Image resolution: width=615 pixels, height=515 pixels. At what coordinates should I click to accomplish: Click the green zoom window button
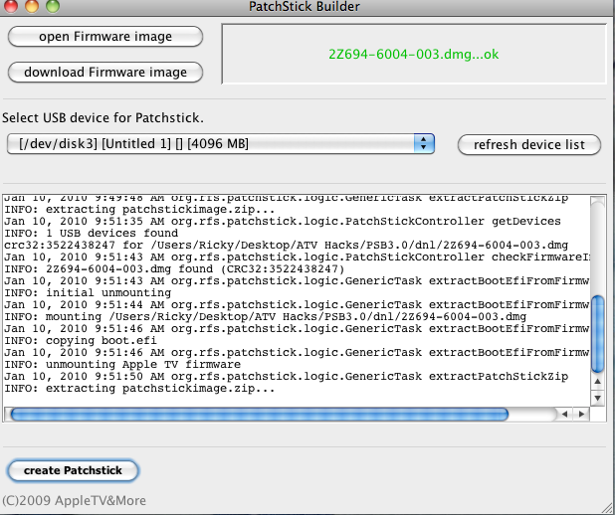tap(53, 5)
